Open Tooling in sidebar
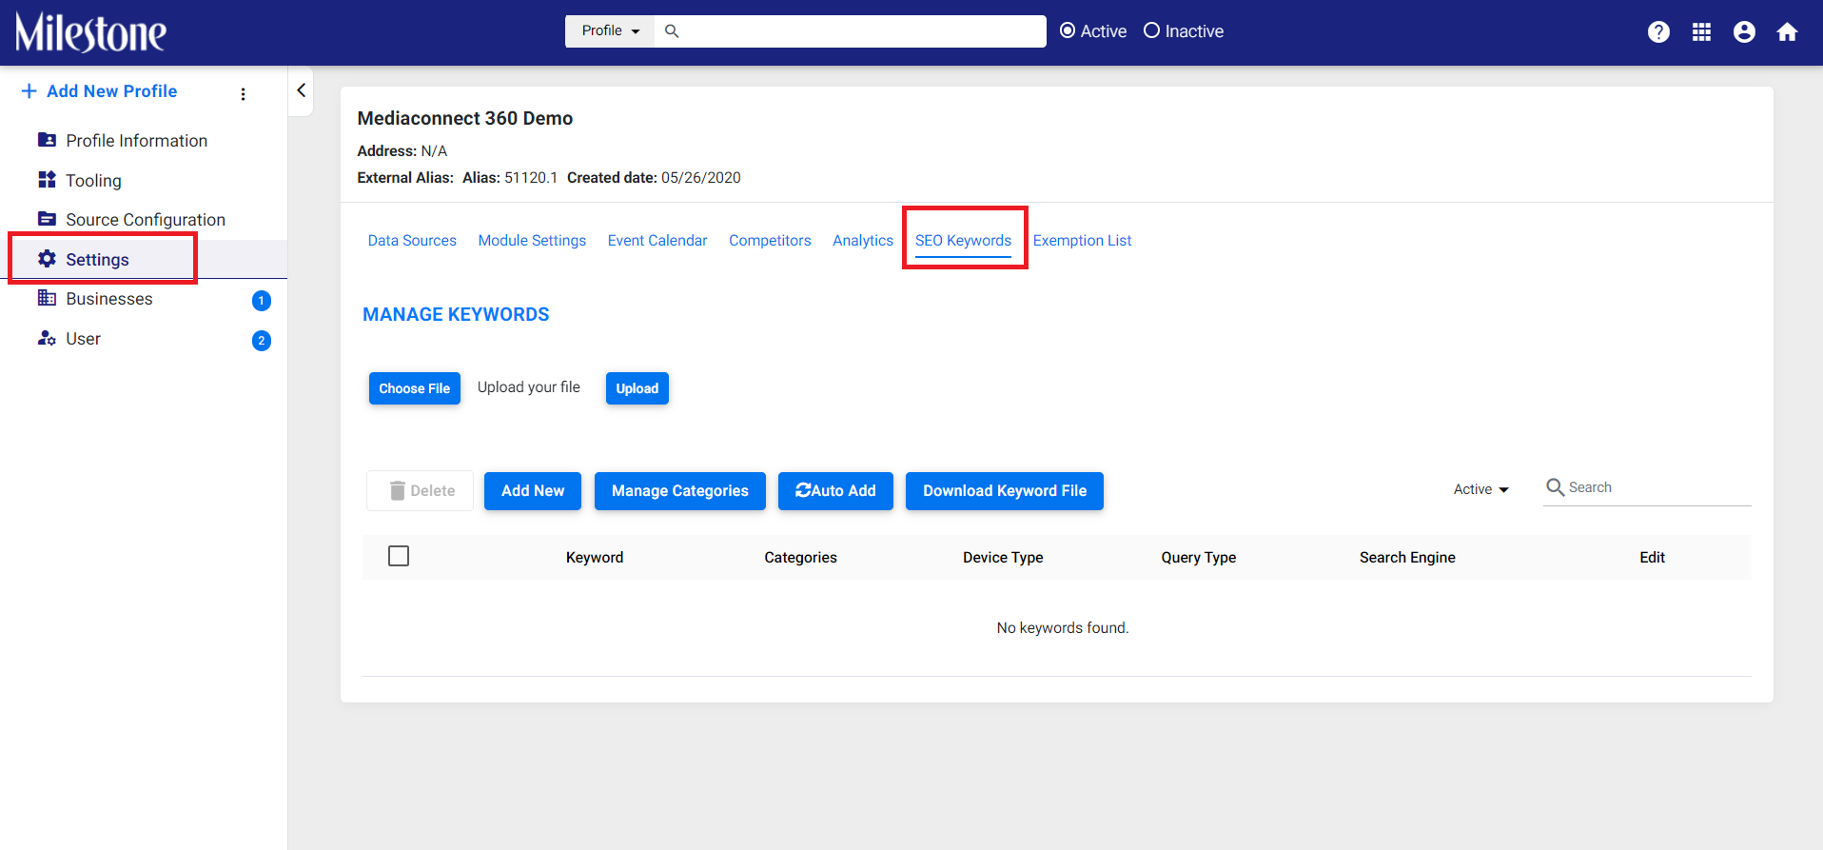This screenshot has height=850, width=1823. 93,181
